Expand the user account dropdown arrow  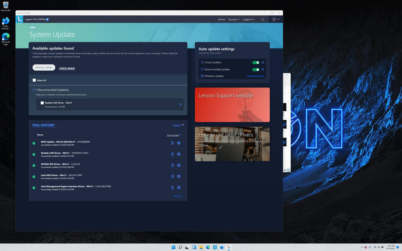[279, 20]
